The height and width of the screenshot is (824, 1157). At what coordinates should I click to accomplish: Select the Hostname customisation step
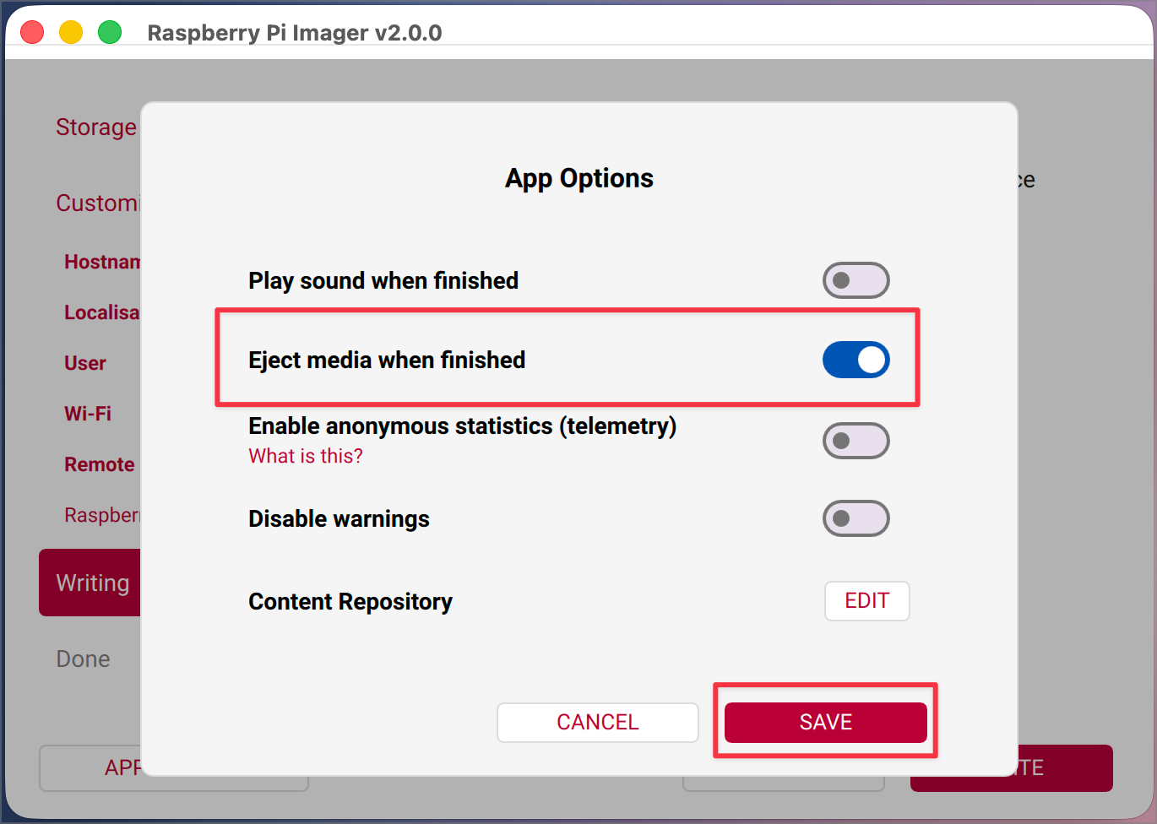(101, 262)
